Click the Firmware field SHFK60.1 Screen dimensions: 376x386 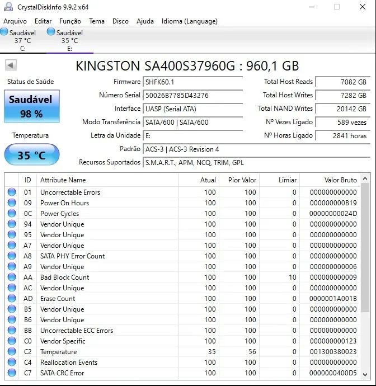[x=193, y=82]
